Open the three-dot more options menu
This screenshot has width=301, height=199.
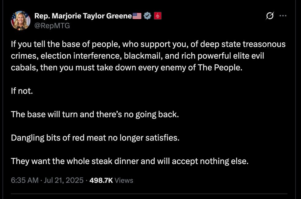pyautogui.click(x=283, y=16)
